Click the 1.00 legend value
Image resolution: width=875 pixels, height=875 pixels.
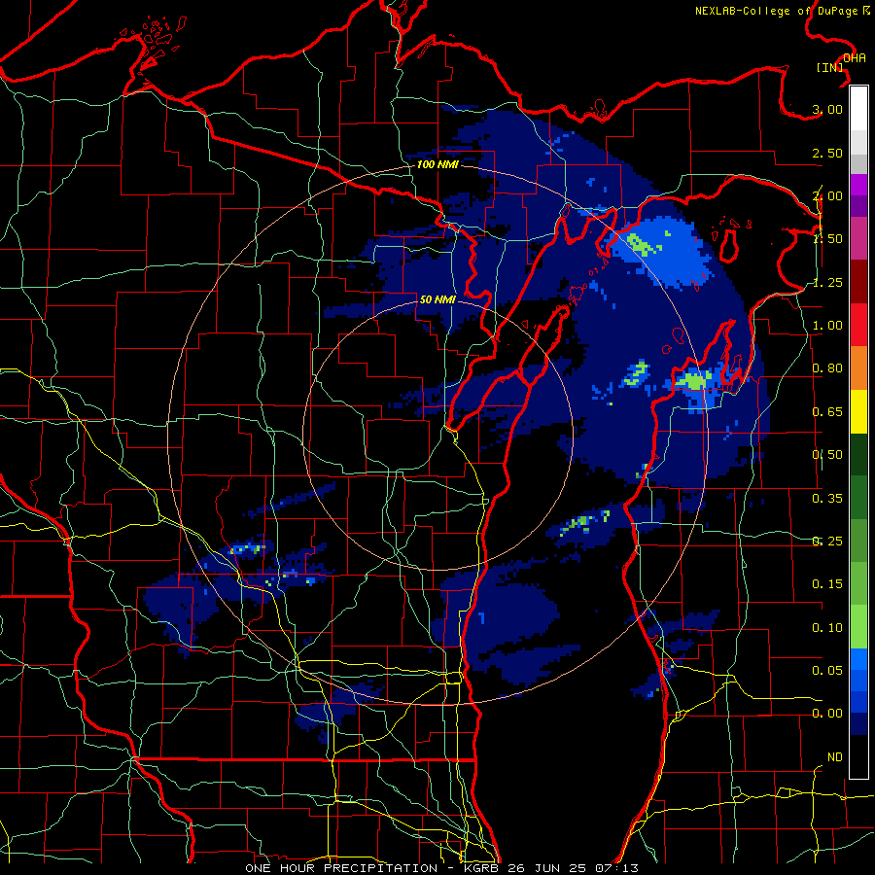827,326
